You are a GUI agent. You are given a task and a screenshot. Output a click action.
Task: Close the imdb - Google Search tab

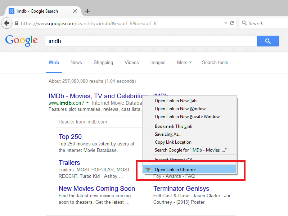(75, 11)
